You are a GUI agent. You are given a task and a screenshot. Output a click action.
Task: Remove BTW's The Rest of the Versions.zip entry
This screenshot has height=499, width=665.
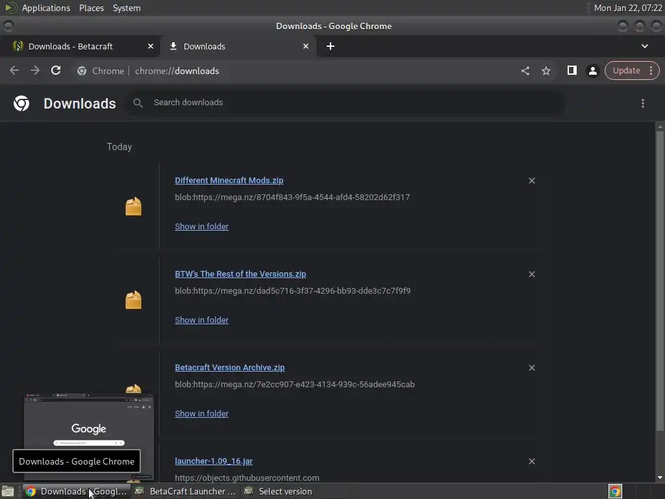pos(531,274)
